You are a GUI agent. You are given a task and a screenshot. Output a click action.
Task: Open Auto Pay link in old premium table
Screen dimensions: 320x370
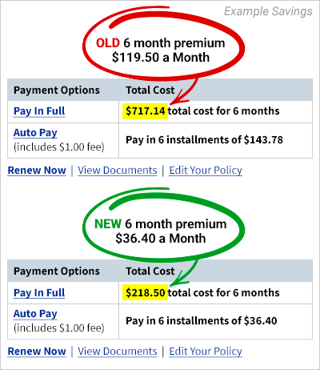click(35, 133)
